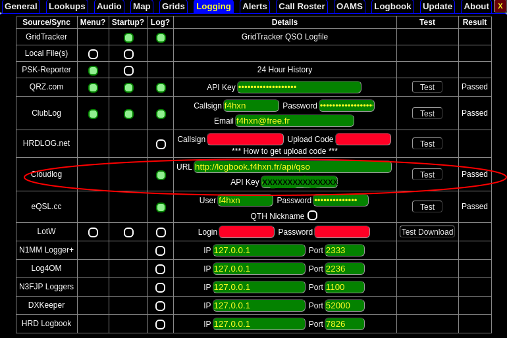
Task: Toggle GridTracker Log checkbox
Action: pyautogui.click(x=161, y=37)
